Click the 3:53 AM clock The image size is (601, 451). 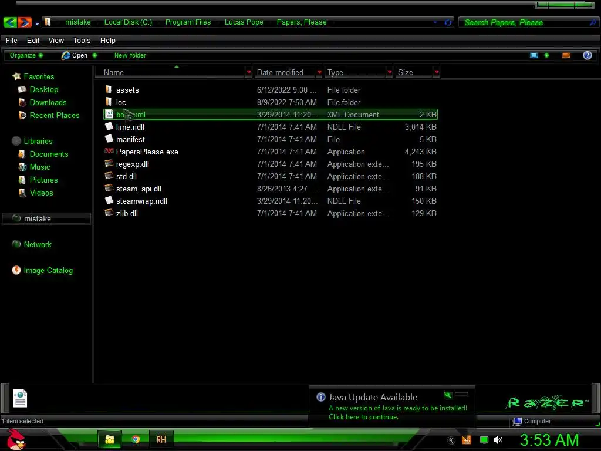(549, 440)
